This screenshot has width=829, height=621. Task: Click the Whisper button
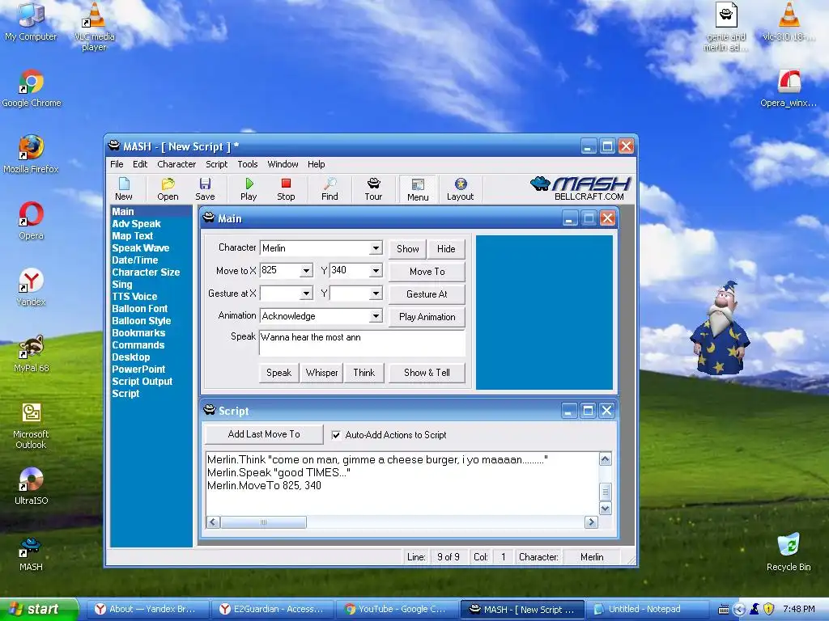pos(321,373)
